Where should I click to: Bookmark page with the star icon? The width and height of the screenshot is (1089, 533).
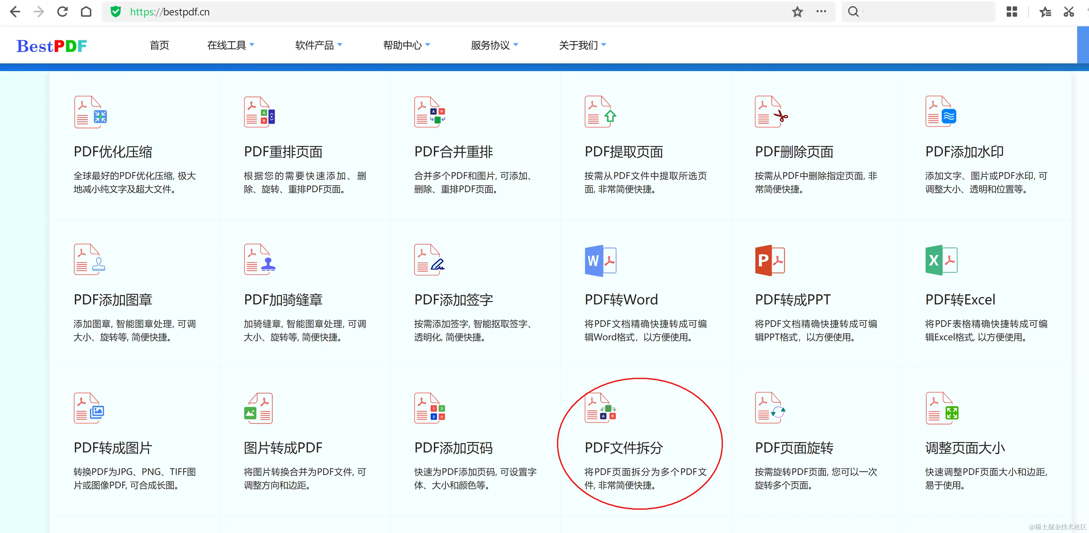tap(797, 12)
